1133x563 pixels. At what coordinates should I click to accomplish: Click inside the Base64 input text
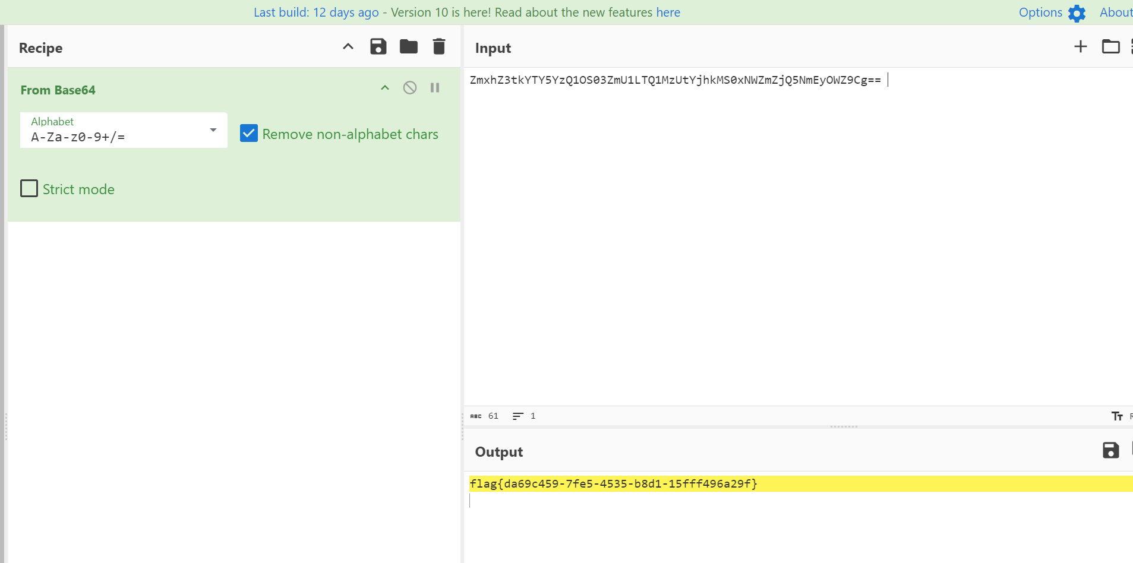[x=675, y=80]
